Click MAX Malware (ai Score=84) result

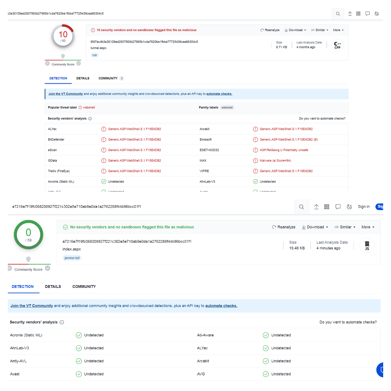(x=275, y=161)
